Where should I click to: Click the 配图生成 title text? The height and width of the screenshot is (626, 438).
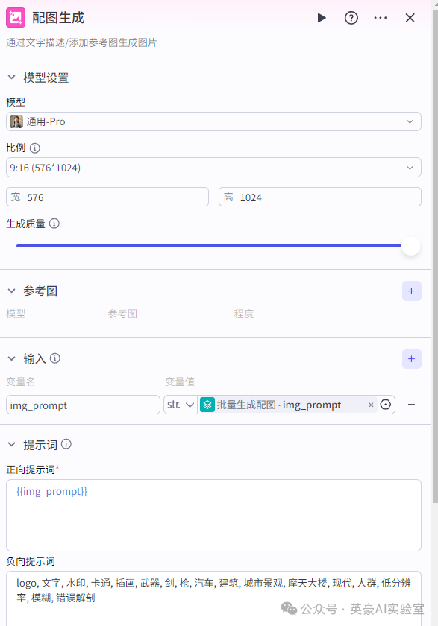[58, 18]
